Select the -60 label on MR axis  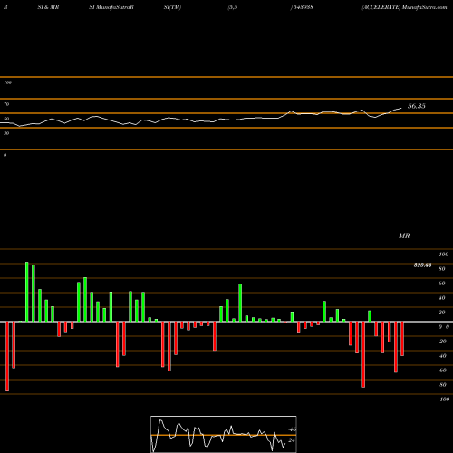(442, 371)
